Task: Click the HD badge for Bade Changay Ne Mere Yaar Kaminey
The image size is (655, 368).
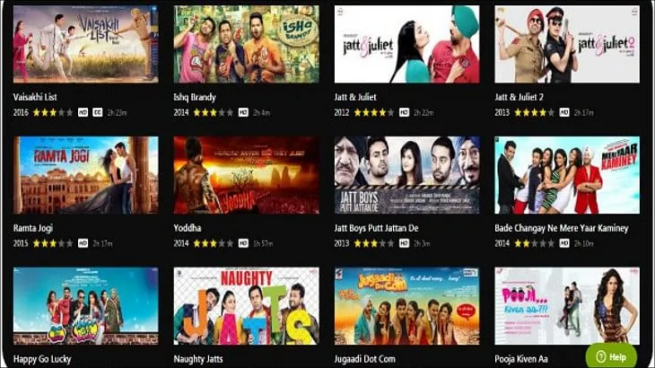Action: [564, 243]
